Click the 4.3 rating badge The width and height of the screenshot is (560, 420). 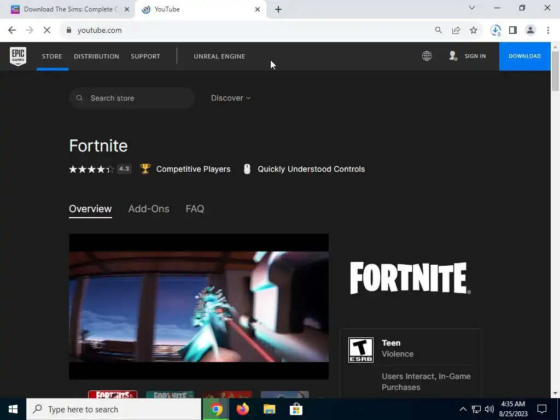(x=124, y=169)
